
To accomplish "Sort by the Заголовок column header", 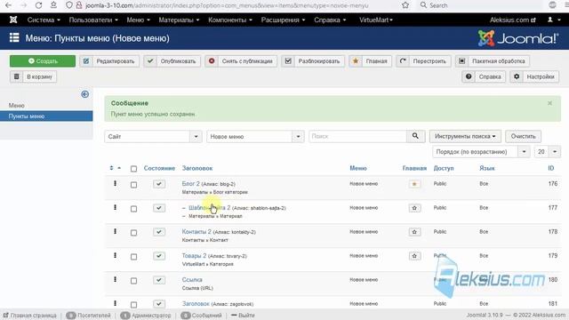I will click(x=197, y=168).
